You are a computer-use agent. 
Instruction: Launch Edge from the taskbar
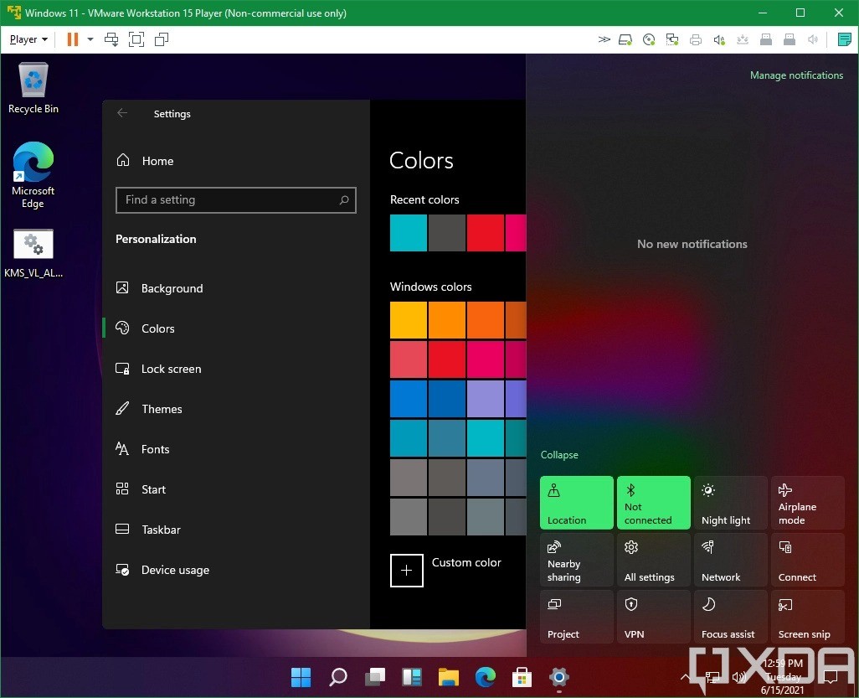coord(486,677)
